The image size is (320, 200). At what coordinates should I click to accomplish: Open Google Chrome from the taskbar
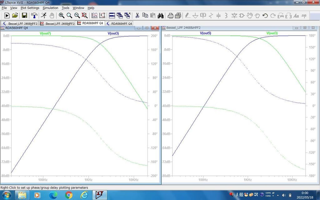(68, 195)
